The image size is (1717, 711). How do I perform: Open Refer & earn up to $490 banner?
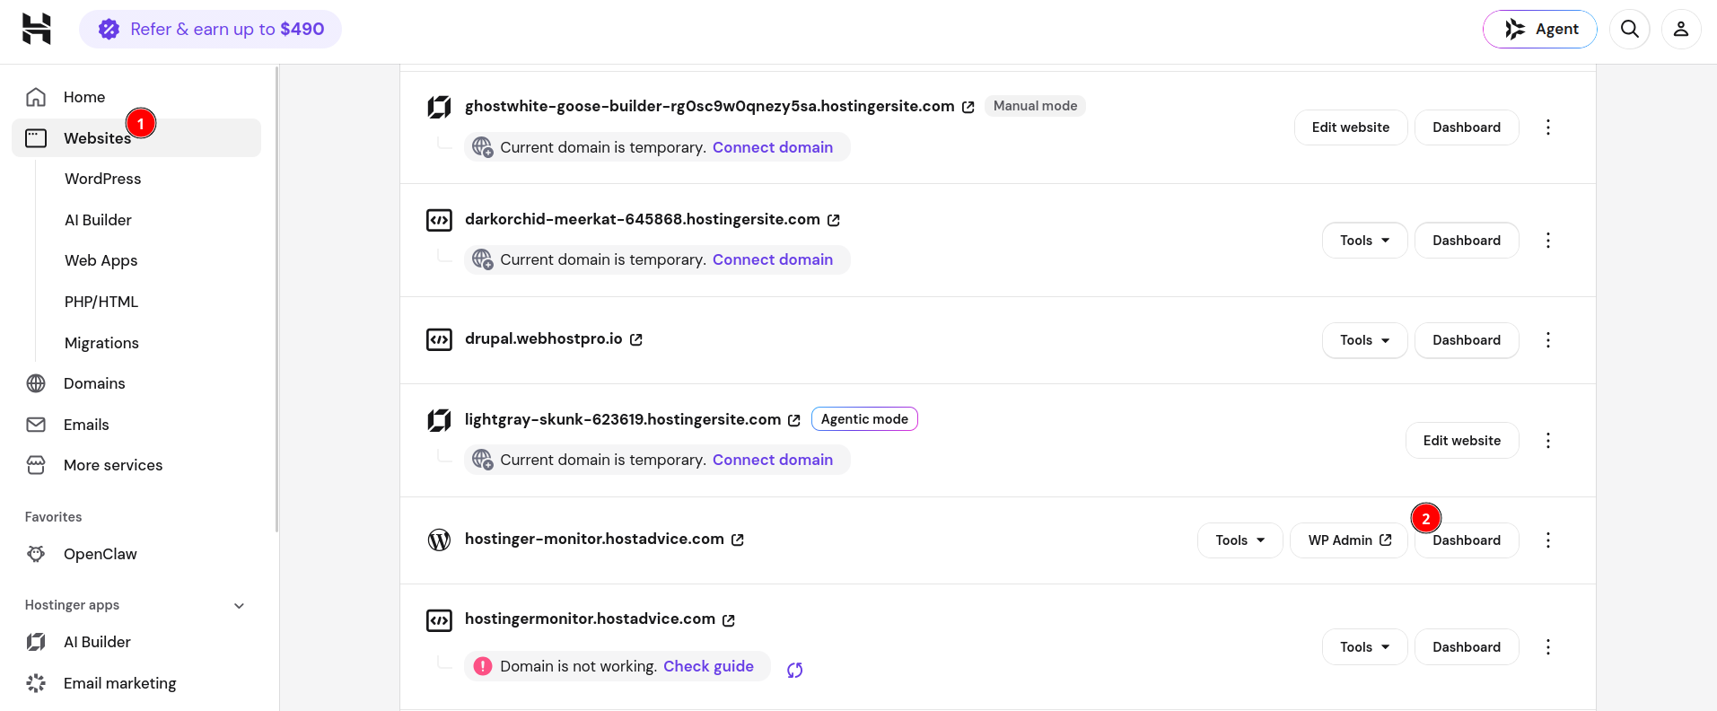[x=210, y=29]
